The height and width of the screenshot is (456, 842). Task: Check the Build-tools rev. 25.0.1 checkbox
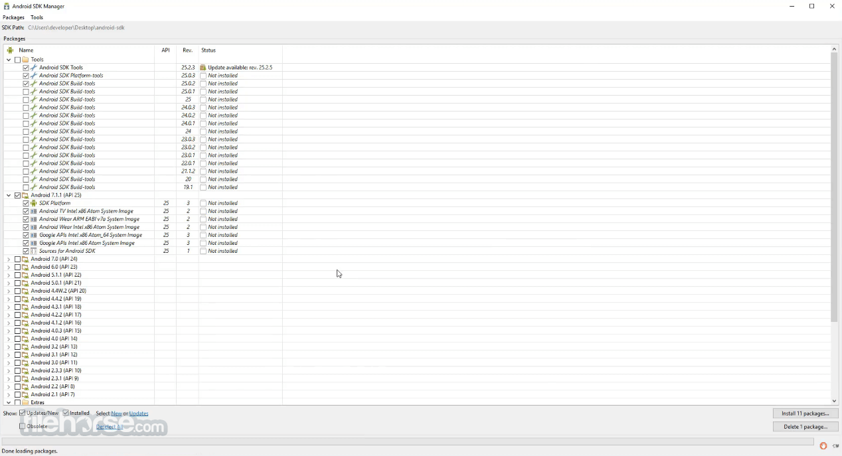tap(26, 92)
